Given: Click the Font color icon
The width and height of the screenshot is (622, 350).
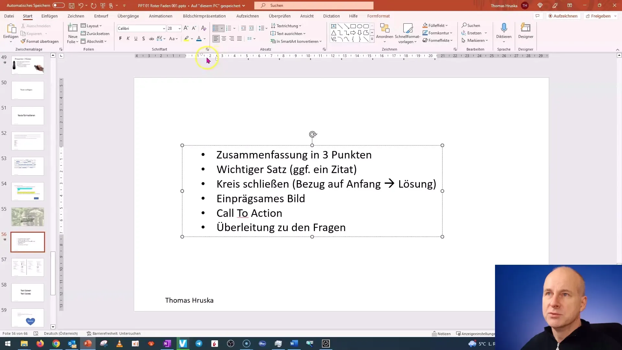Looking at the screenshot, I should pos(199,39).
